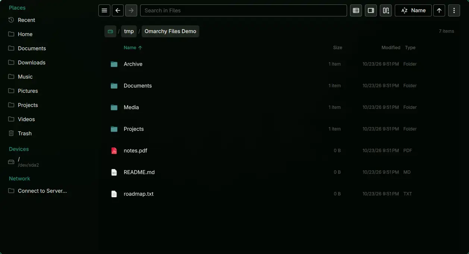Open Recent in Places sidebar
Screen dimensions: 469x254
(26, 20)
